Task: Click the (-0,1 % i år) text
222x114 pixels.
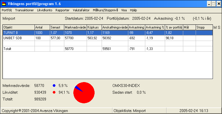Action: [202, 19]
